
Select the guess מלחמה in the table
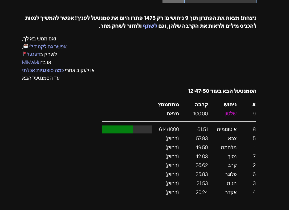coord(229,148)
